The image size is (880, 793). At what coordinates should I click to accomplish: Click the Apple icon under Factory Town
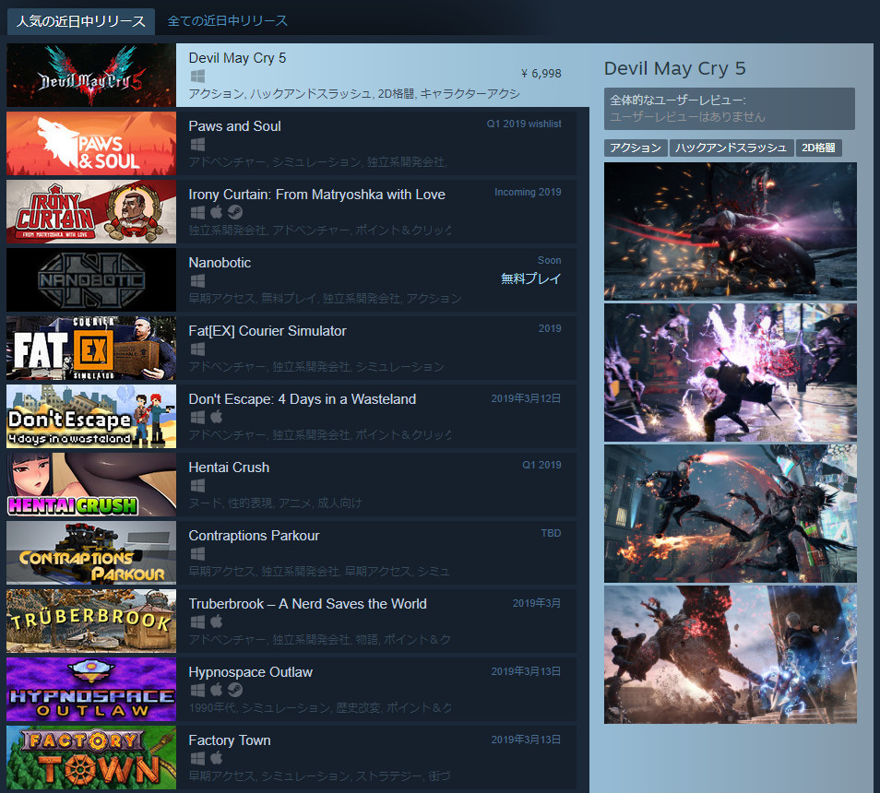click(217, 758)
